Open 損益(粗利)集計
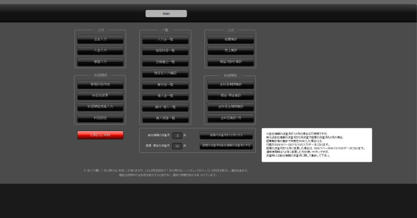 pos(230,61)
